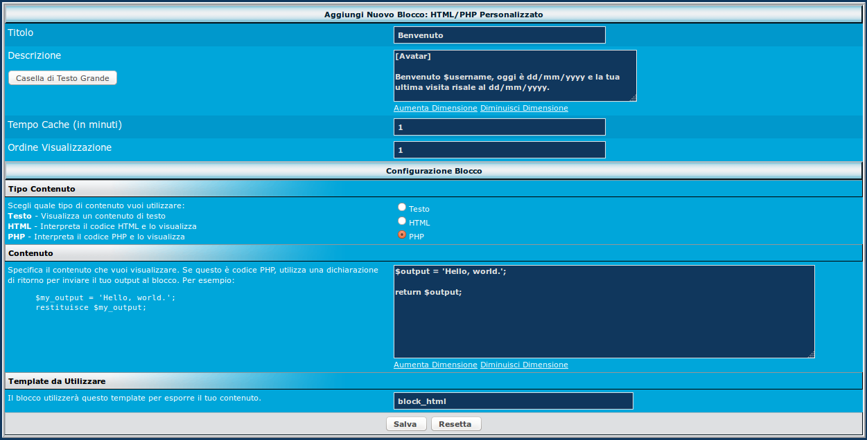Screen dimensions: 867x440
Task: Select the PHP content type radio
Action: click(402, 235)
